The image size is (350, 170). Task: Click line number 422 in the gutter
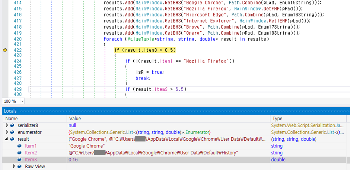coord(17,50)
